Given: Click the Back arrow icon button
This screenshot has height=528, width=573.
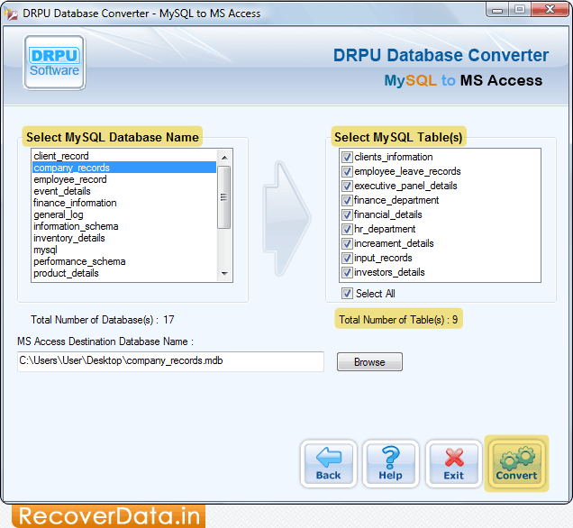Looking at the screenshot, I should tap(328, 465).
